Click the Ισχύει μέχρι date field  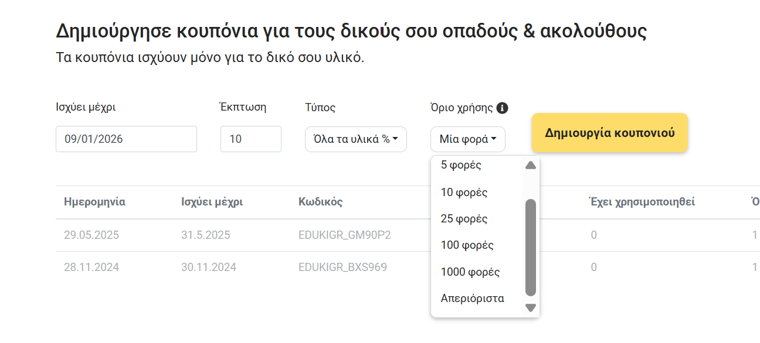tap(126, 139)
